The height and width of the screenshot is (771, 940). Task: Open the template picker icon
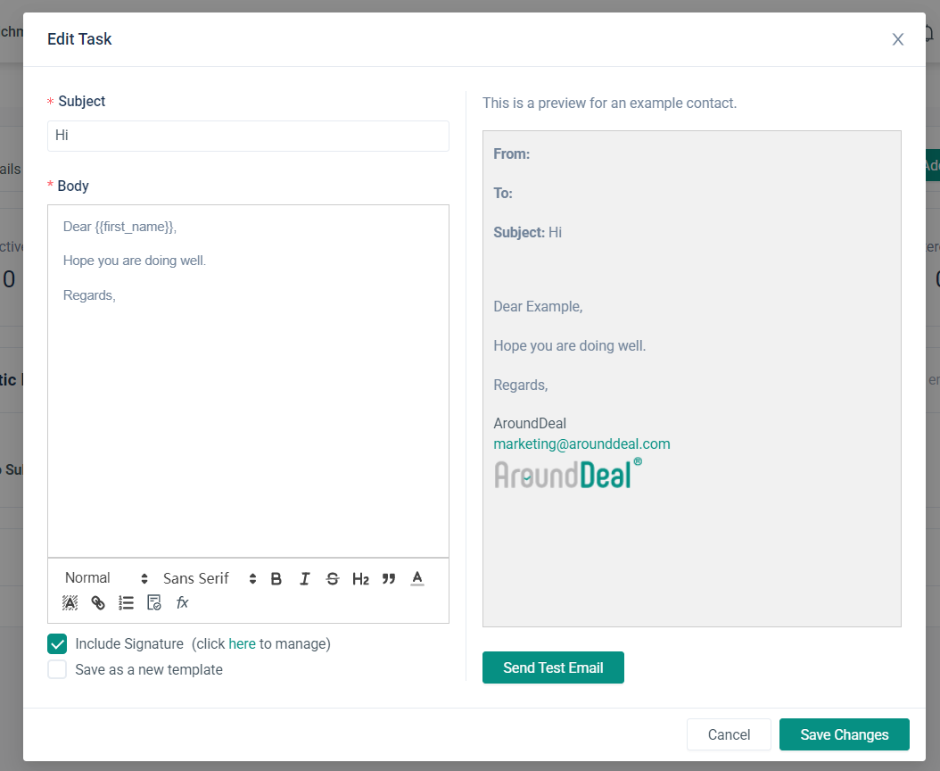[x=154, y=603]
